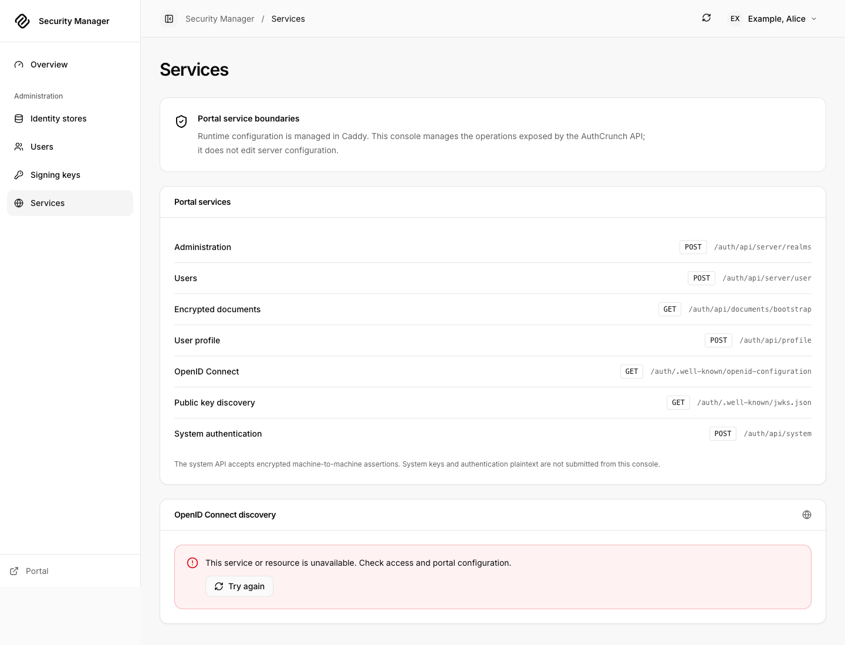
Task: Click the globe icon in OpenID Connect discovery
Action: point(807,515)
